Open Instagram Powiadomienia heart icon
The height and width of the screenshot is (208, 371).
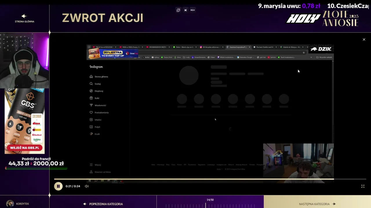(91, 113)
